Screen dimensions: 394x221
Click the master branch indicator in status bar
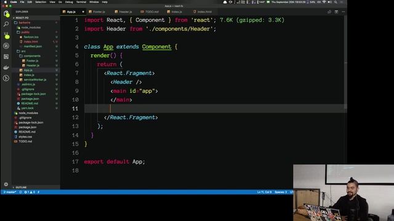coord(10,192)
